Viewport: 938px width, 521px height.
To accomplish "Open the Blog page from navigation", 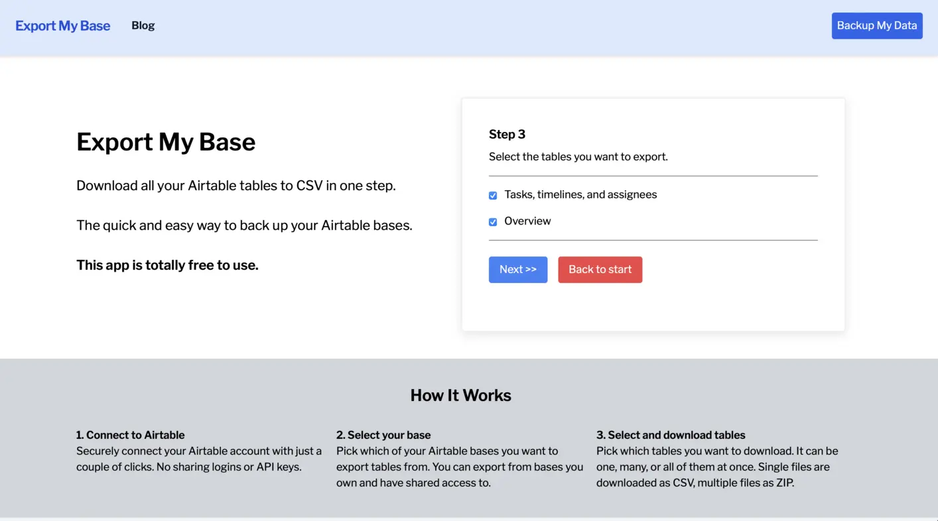I will tap(143, 26).
